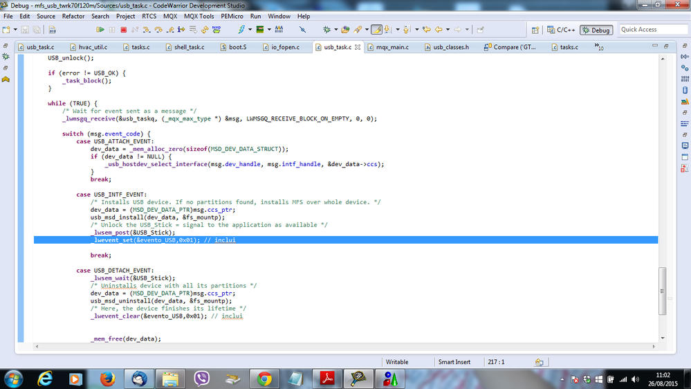Minimize the editor area
The height and width of the screenshot is (389, 691).
point(655,46)
